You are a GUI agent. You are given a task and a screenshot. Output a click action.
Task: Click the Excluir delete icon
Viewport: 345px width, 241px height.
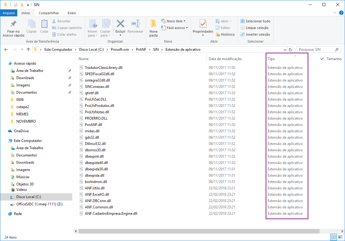[x=120, y=24]
